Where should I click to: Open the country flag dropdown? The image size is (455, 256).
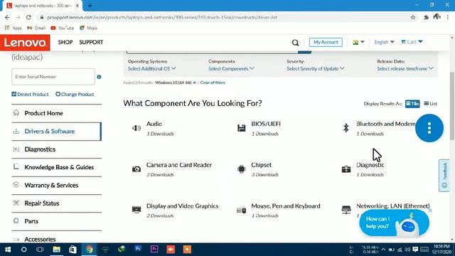(x=358, y=43)
